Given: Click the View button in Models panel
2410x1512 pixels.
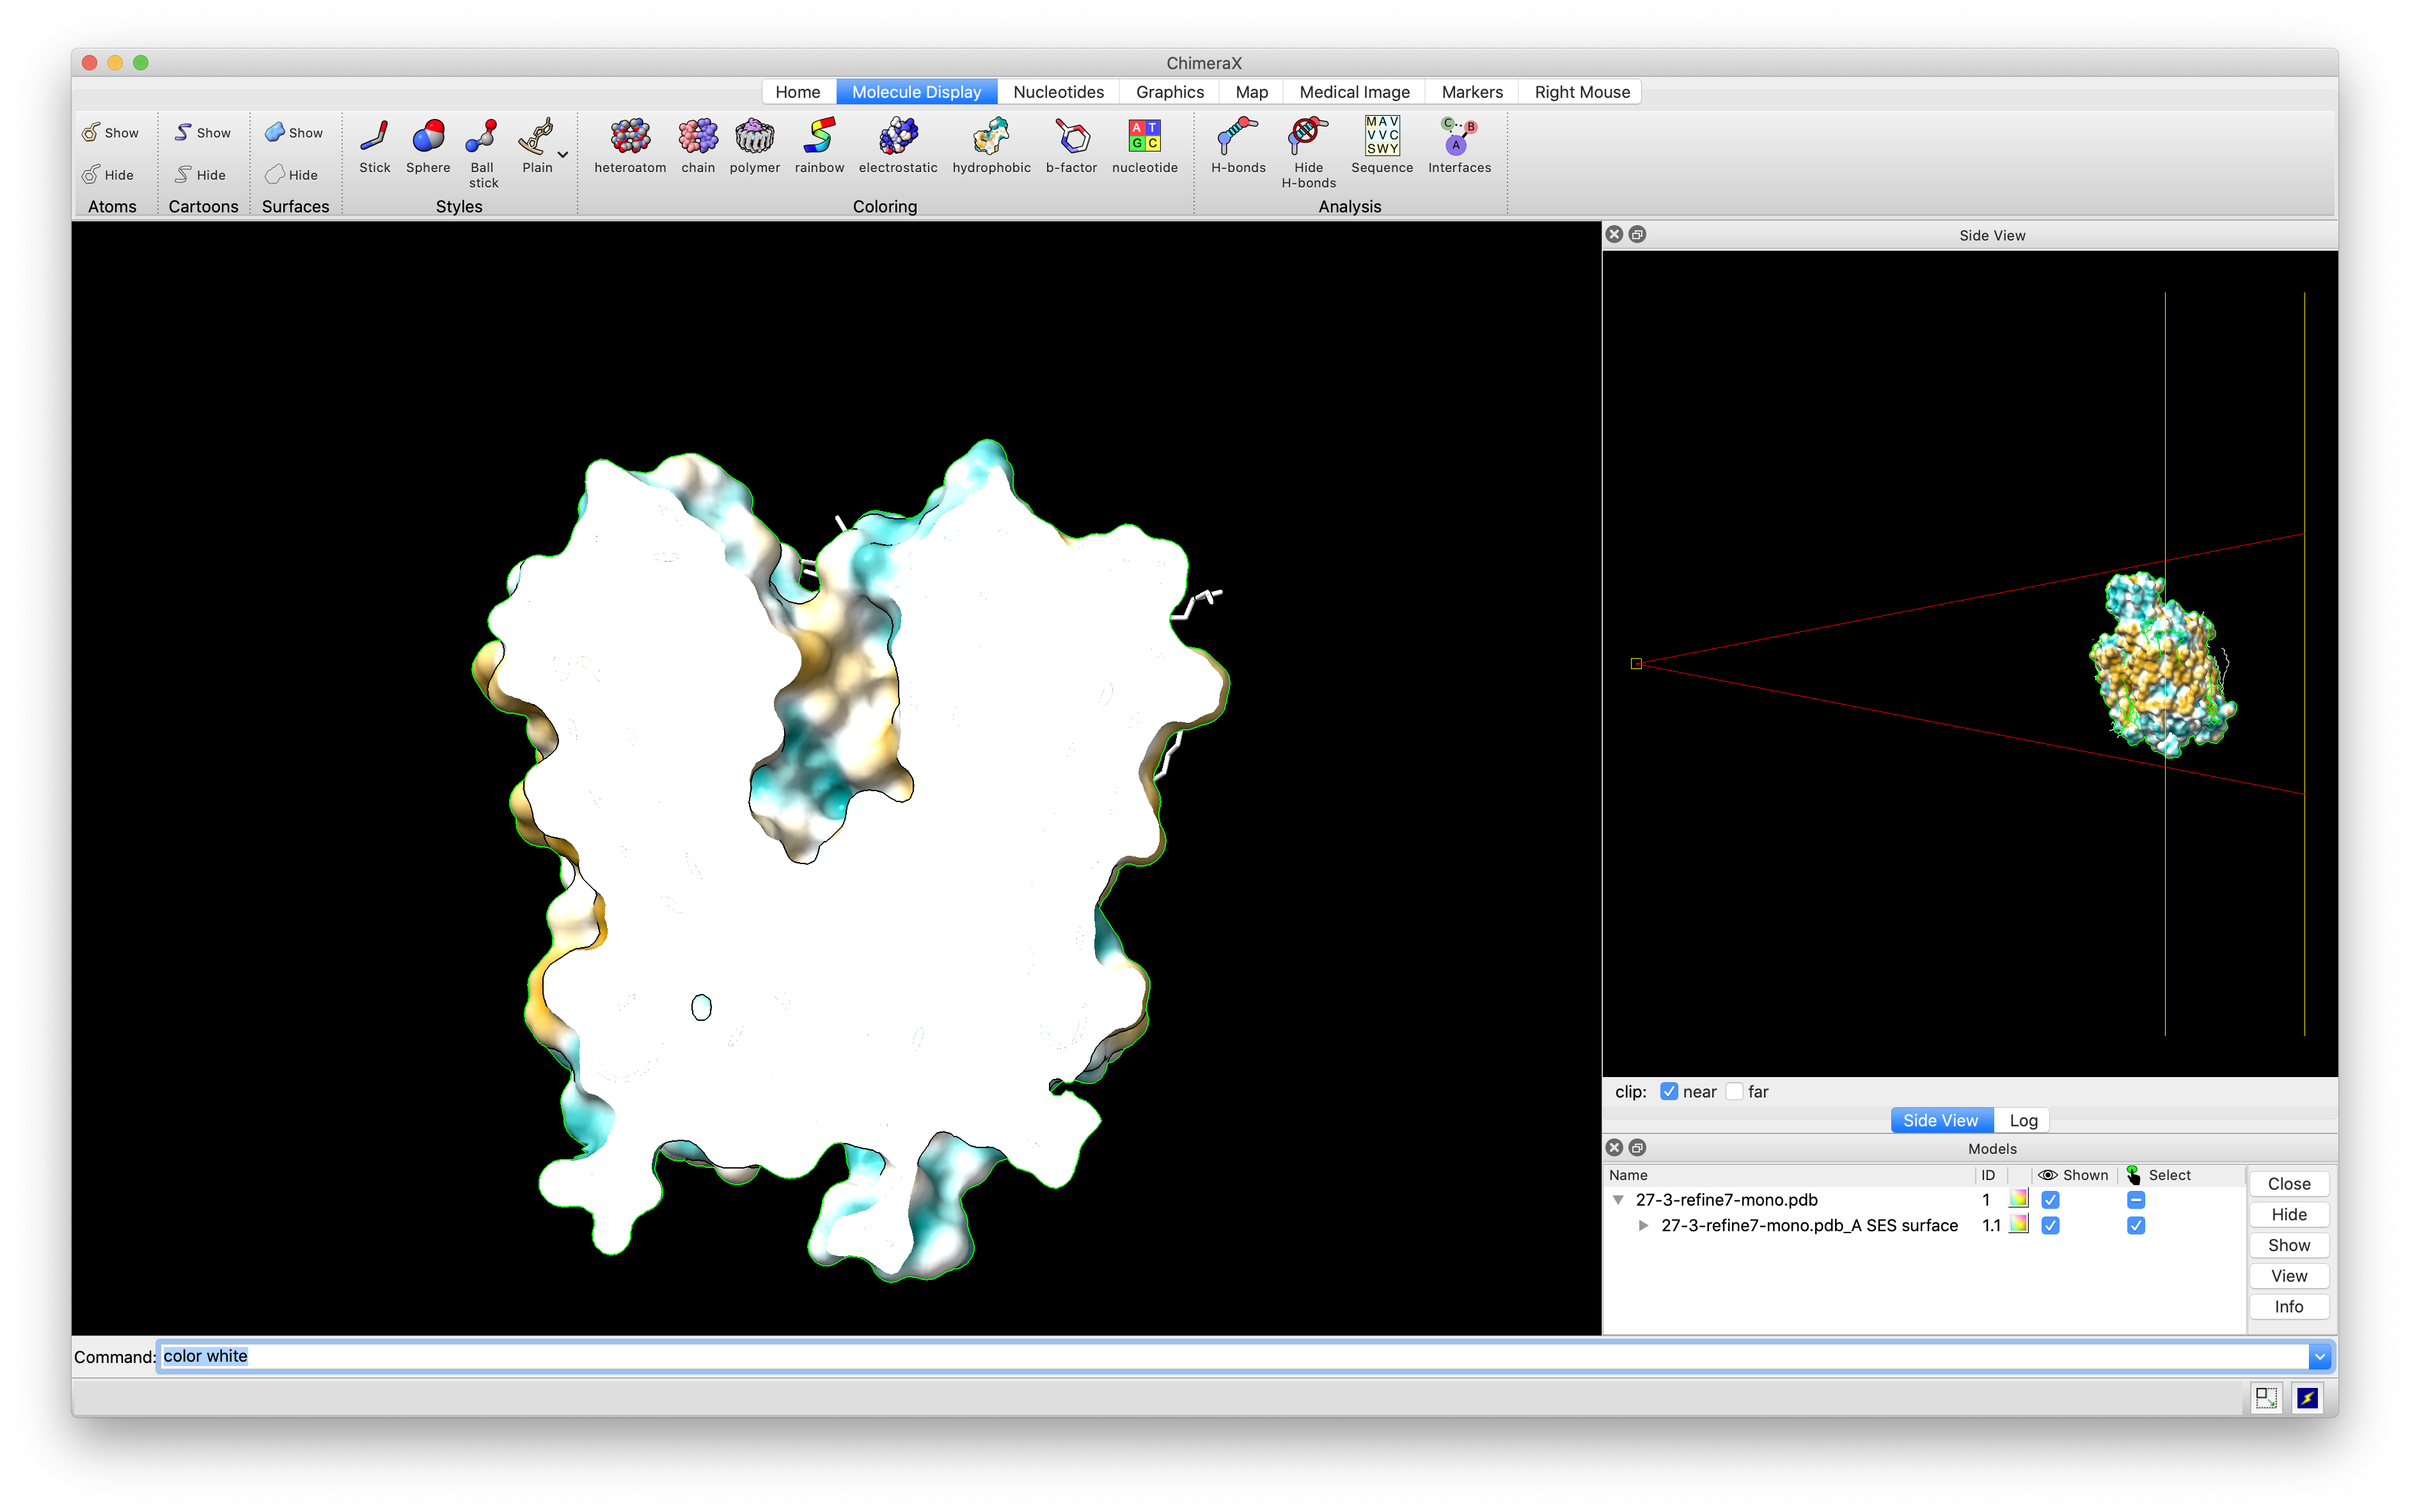Looking at the screenshot, I should 2288,1275.
